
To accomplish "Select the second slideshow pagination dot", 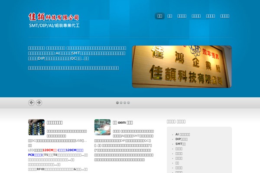I will [121, 103].
